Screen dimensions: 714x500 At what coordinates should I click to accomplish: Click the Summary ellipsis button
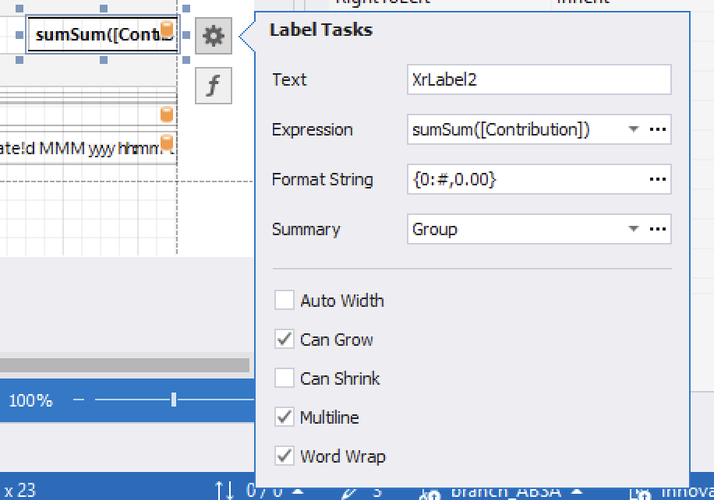click(658, 229)
